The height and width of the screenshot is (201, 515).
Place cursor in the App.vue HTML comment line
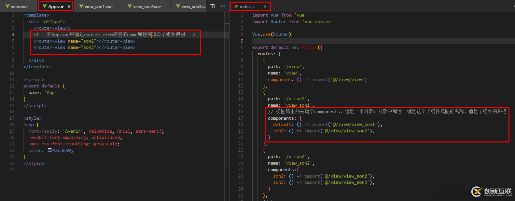click(115, 34)
